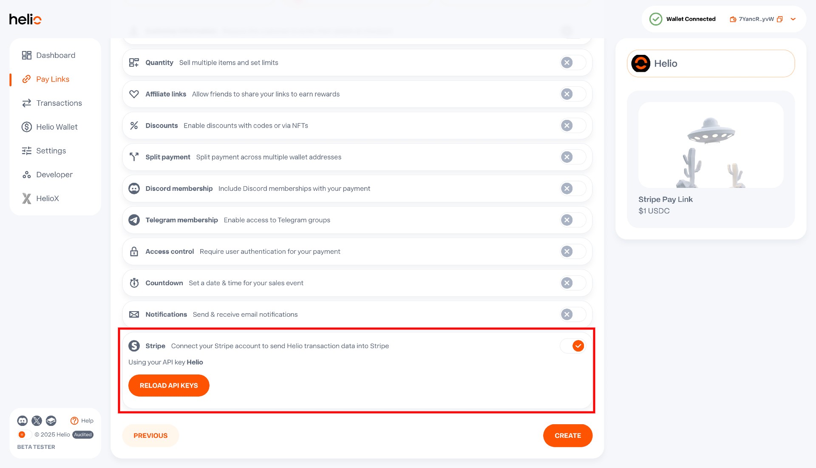Click the Helio avatar in preview panel
This screenshot has width=816, height=468.
640,63
